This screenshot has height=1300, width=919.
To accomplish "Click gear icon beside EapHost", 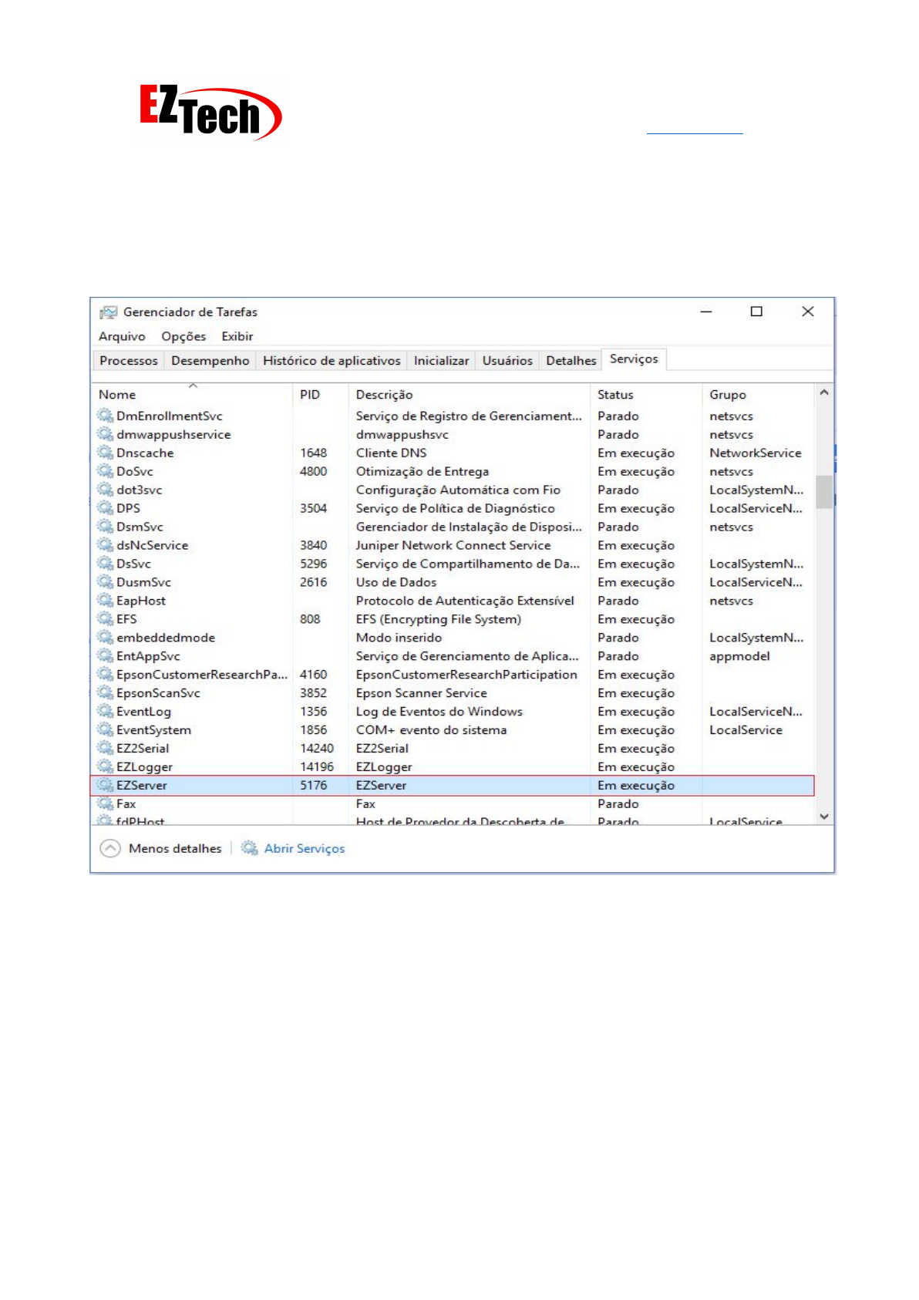I will click(x=105, y=601).
